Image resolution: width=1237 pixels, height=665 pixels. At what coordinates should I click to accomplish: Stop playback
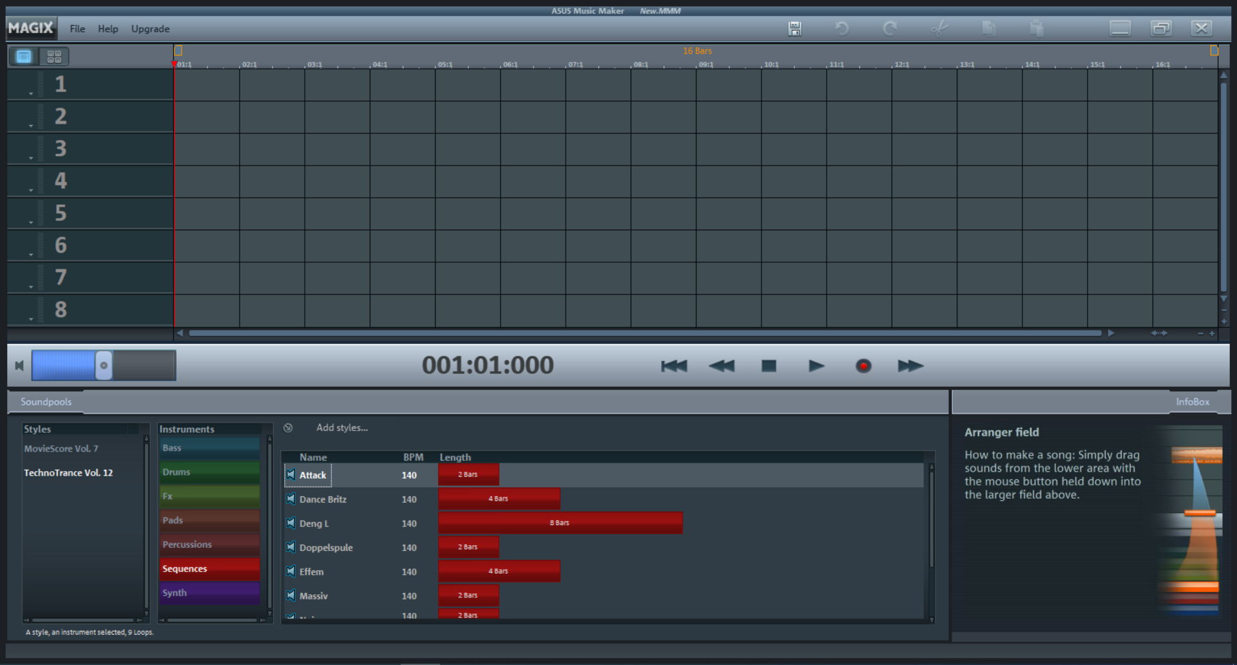[769, 366]
